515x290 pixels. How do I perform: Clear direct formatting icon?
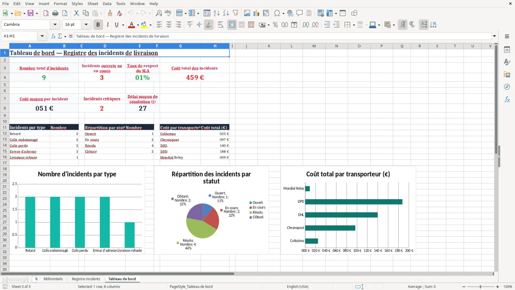coord(119,13)
